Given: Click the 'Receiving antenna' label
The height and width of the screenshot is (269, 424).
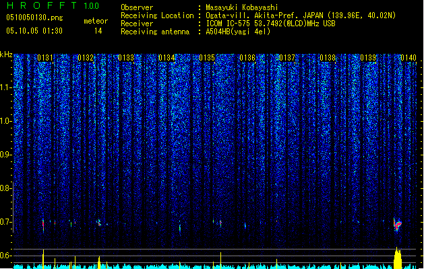Looking at the screenshot, I should 155,32.
